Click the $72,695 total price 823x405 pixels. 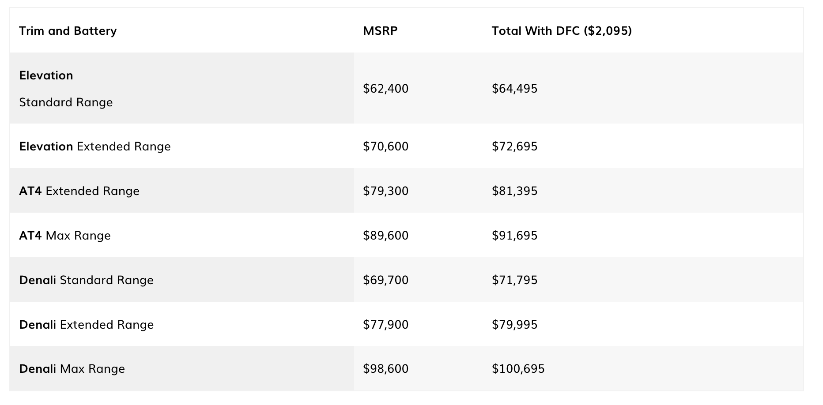(x=514, y=146)
